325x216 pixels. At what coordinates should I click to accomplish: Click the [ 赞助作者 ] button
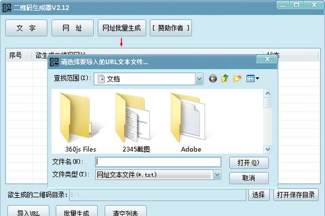171,28
